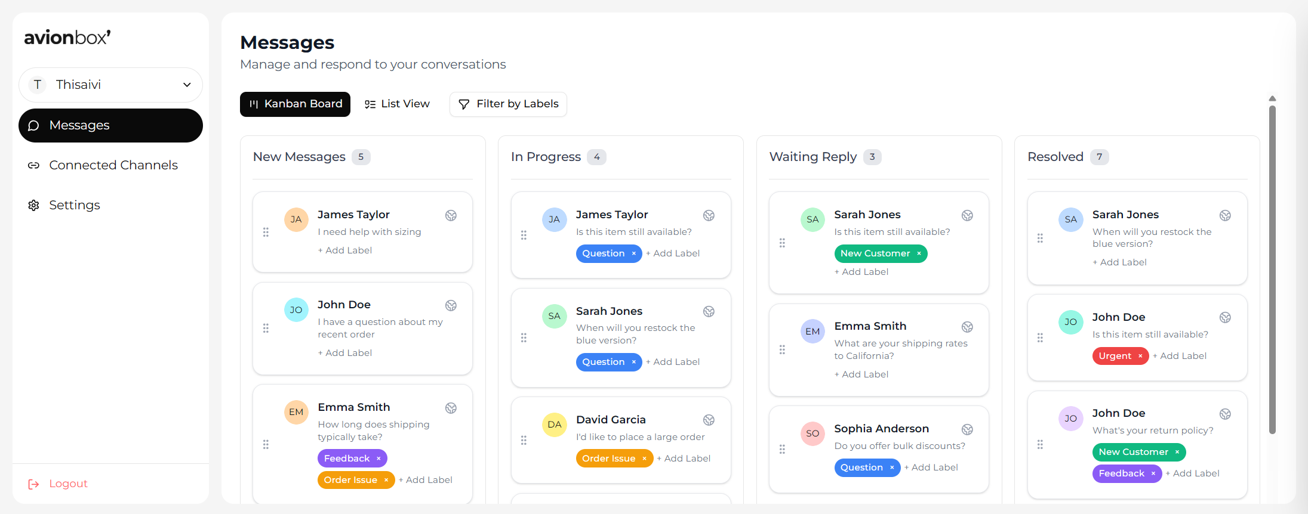Image resolution: width=1308 pixels, height=514 pixels.
Task: Click the Logout arrow icon
Action: [x=33, y=484]
